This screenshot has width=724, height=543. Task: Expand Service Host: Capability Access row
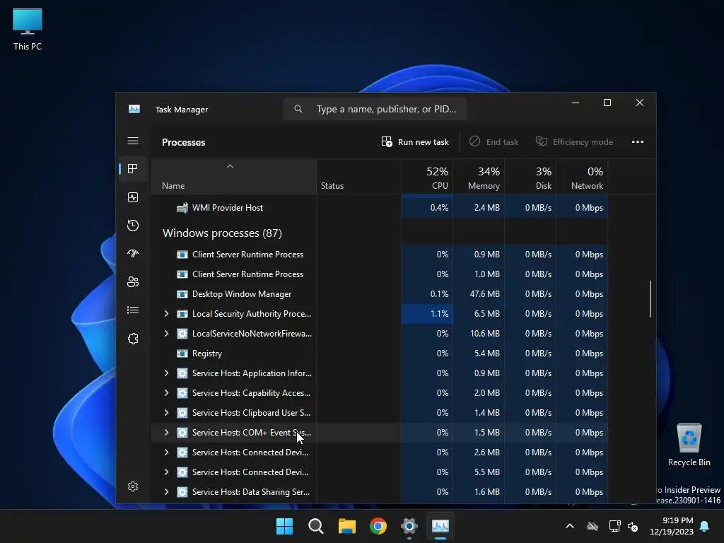click(166, 393)
